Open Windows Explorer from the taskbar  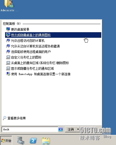(46, 141)
